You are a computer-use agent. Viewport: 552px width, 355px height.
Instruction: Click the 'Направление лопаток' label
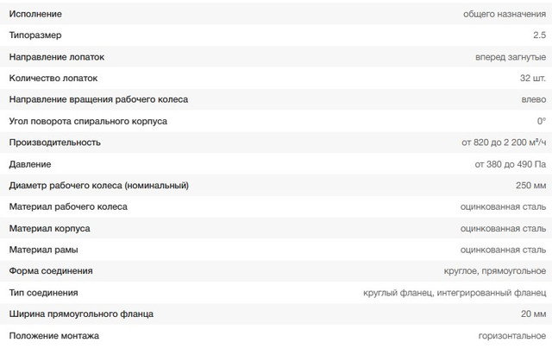pos(57,57)
